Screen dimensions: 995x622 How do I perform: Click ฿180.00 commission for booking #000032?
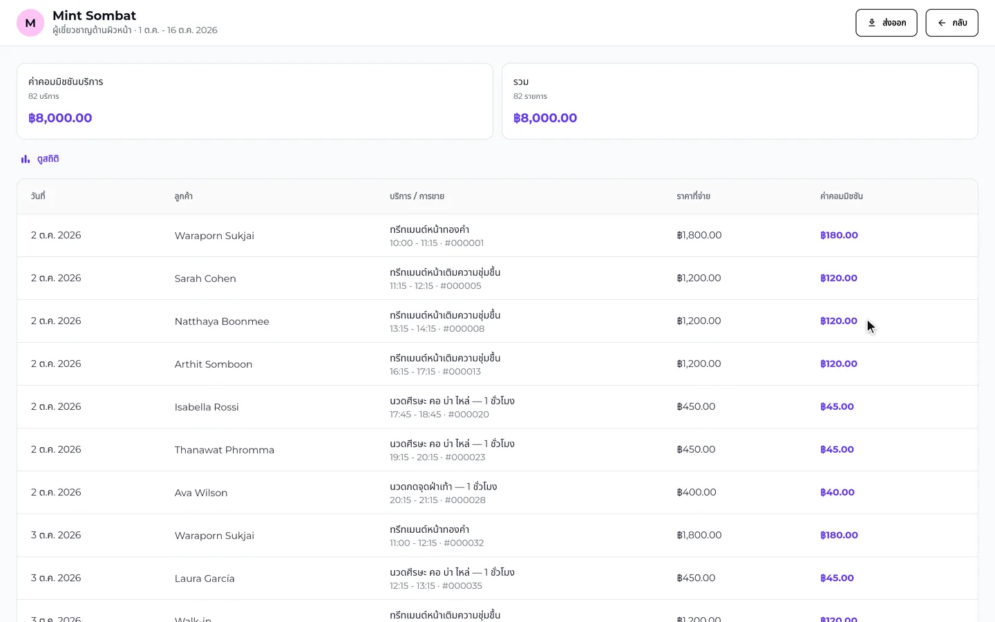pyautogui.click(x=839, y=535)
